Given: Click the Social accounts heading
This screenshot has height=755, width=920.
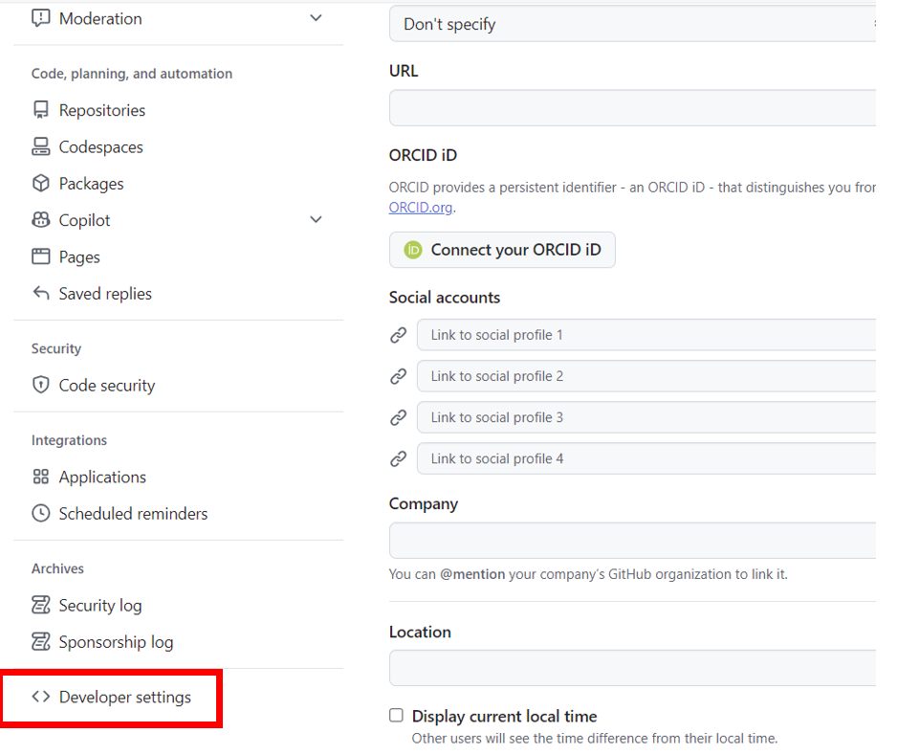Looking at the screenshot, I should [x=445, y=298].
